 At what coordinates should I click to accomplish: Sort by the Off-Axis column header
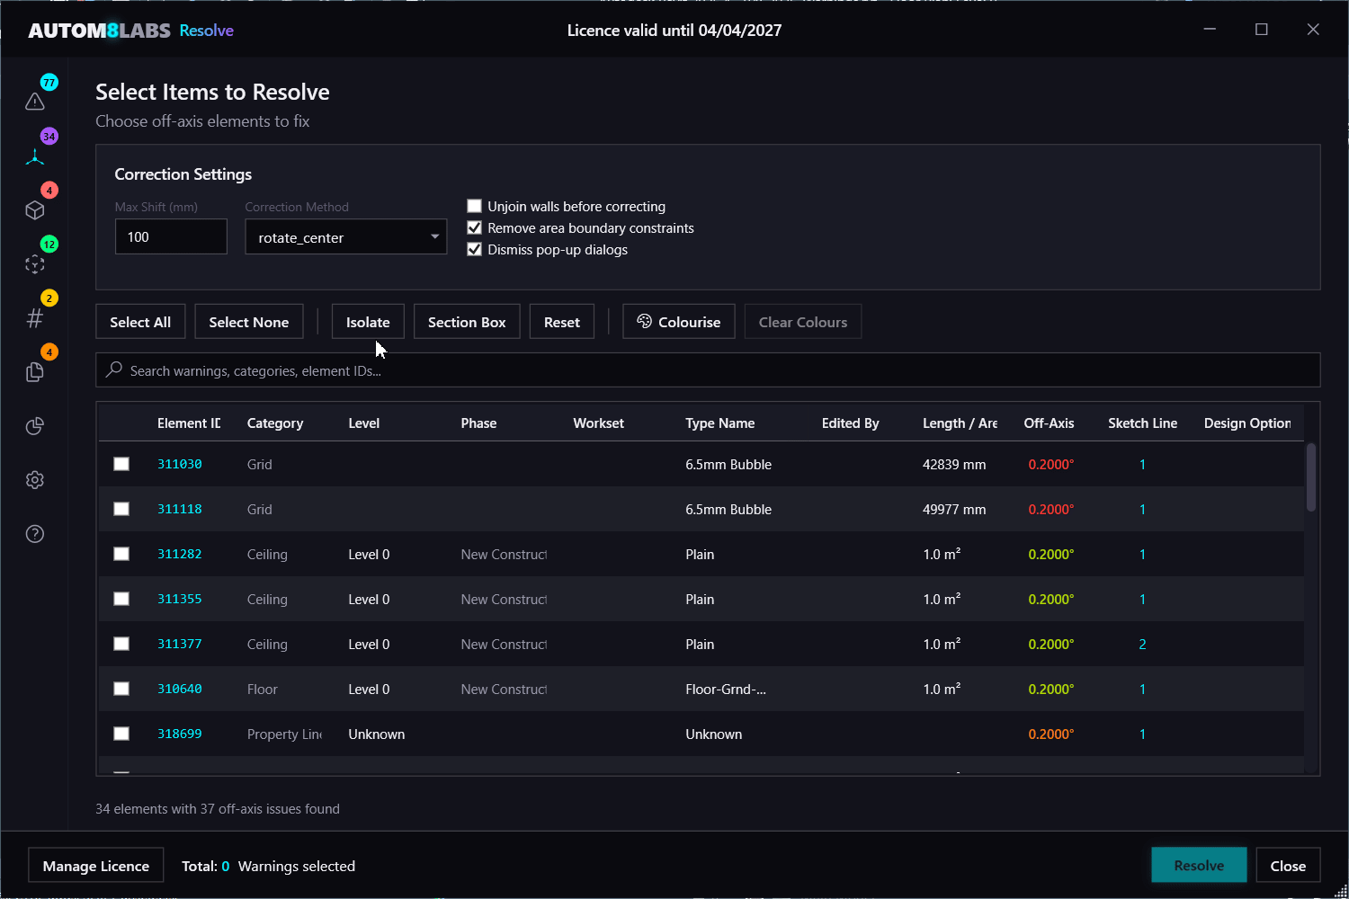(x=1049, y=423)
